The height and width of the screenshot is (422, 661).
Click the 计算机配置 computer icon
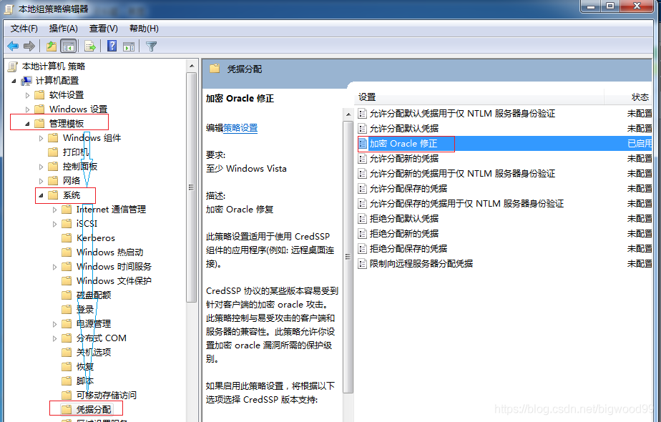26,81
